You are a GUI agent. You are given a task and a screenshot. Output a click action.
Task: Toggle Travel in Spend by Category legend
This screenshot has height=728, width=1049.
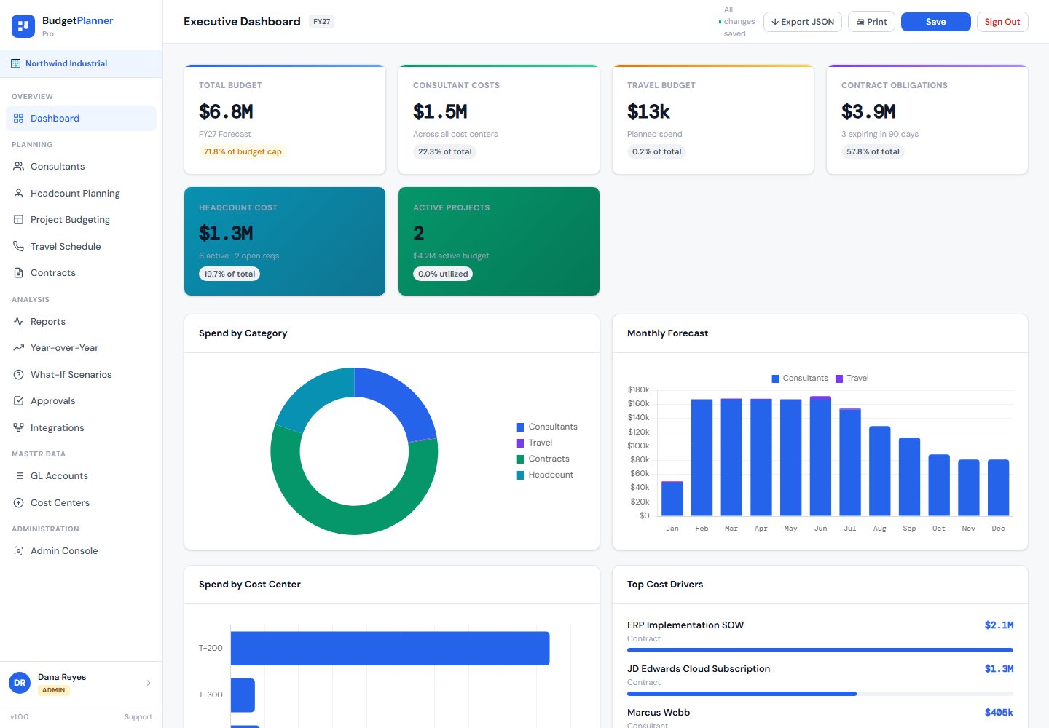[535, 443]
